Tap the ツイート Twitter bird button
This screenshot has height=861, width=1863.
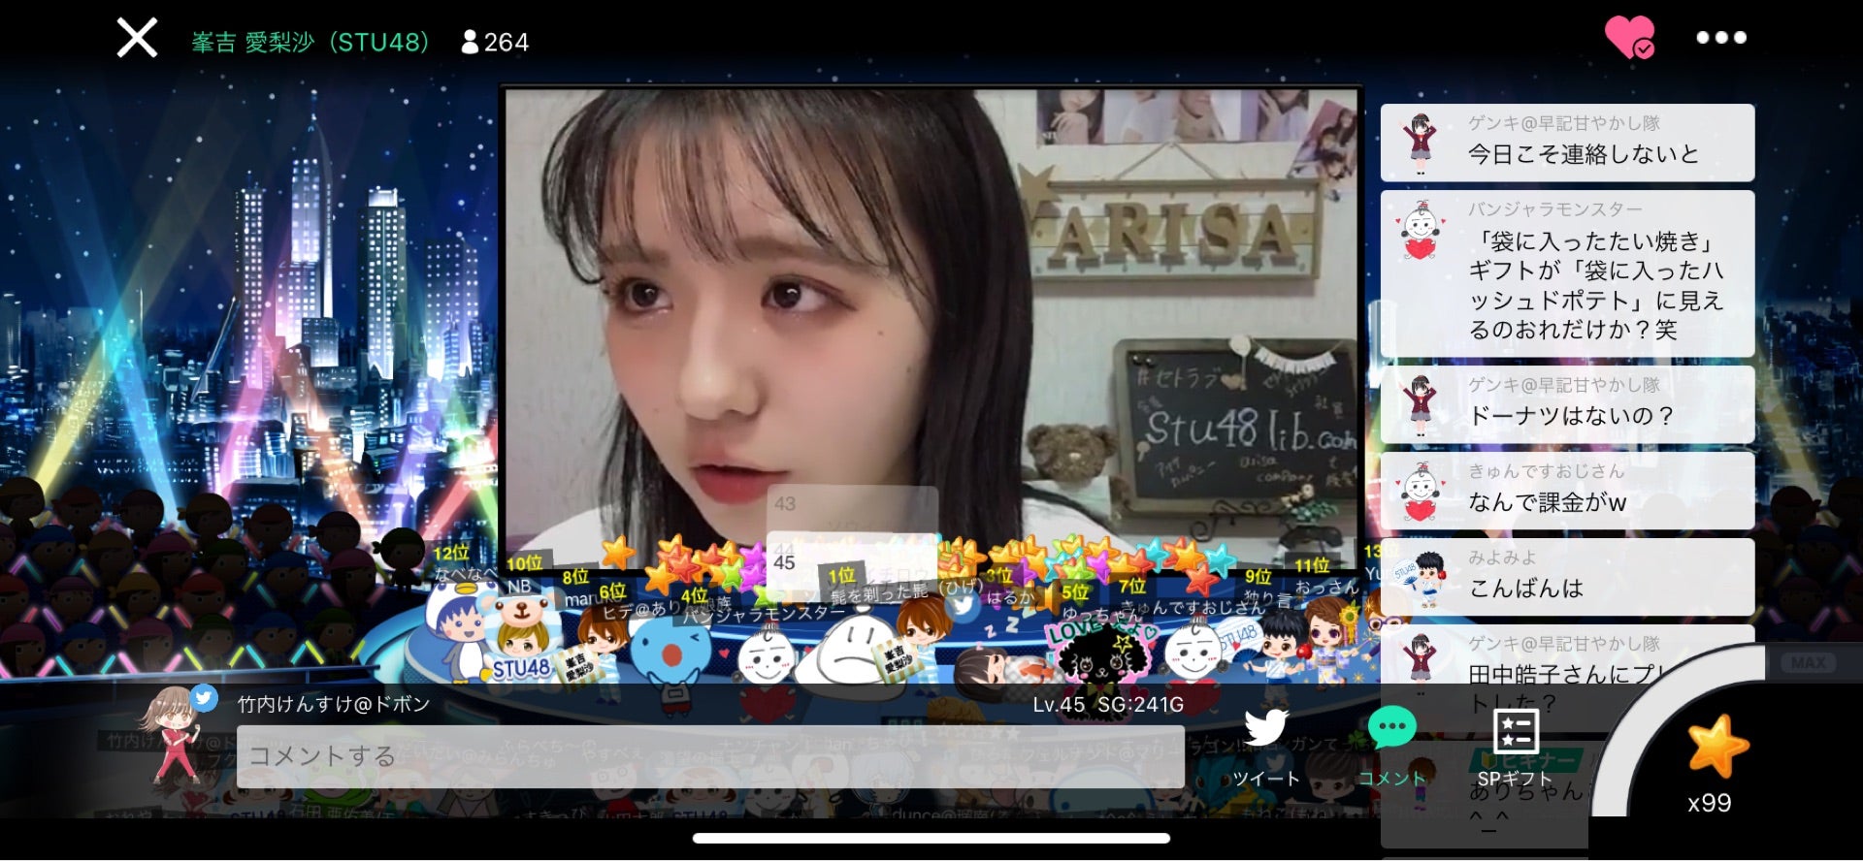pyautogui.click(x=1266, y=748)
